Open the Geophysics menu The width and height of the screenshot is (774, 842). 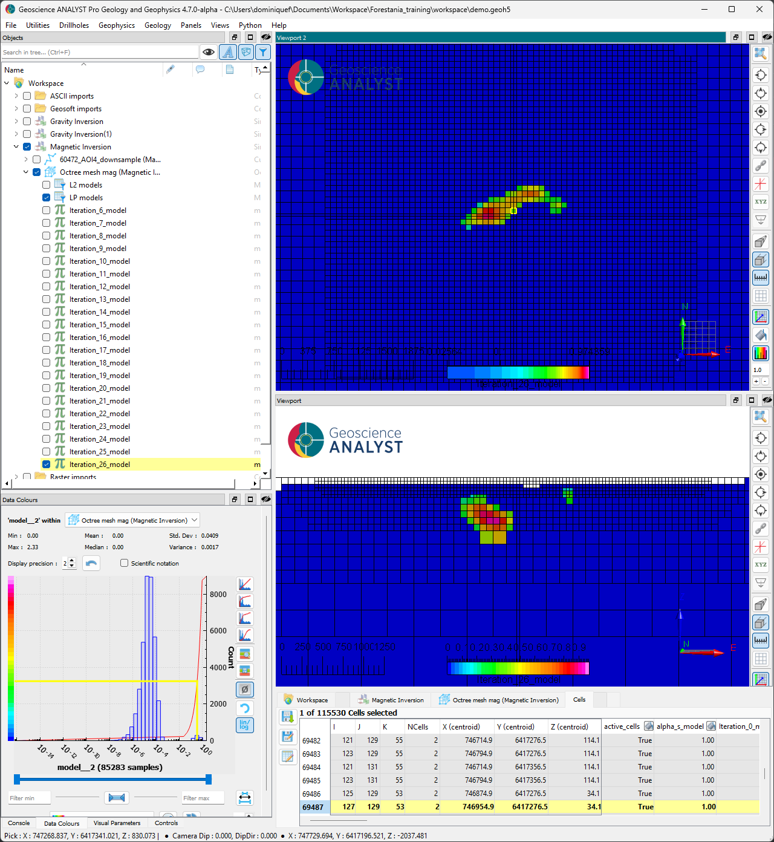(x=117, y=25)
